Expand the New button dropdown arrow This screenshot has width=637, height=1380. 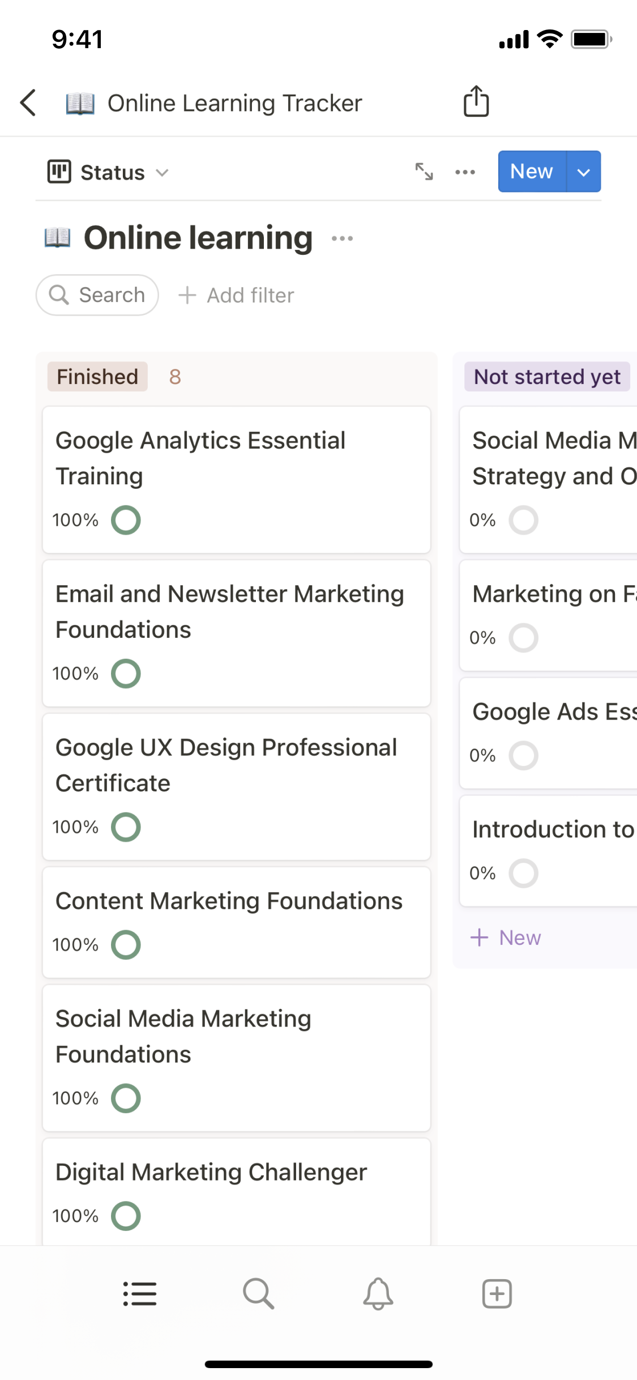pyautogui.click(x=583, y=172)
